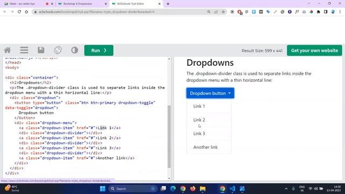
Task: Rotate editor layout with the orientation icon
Action: [58, 50]
